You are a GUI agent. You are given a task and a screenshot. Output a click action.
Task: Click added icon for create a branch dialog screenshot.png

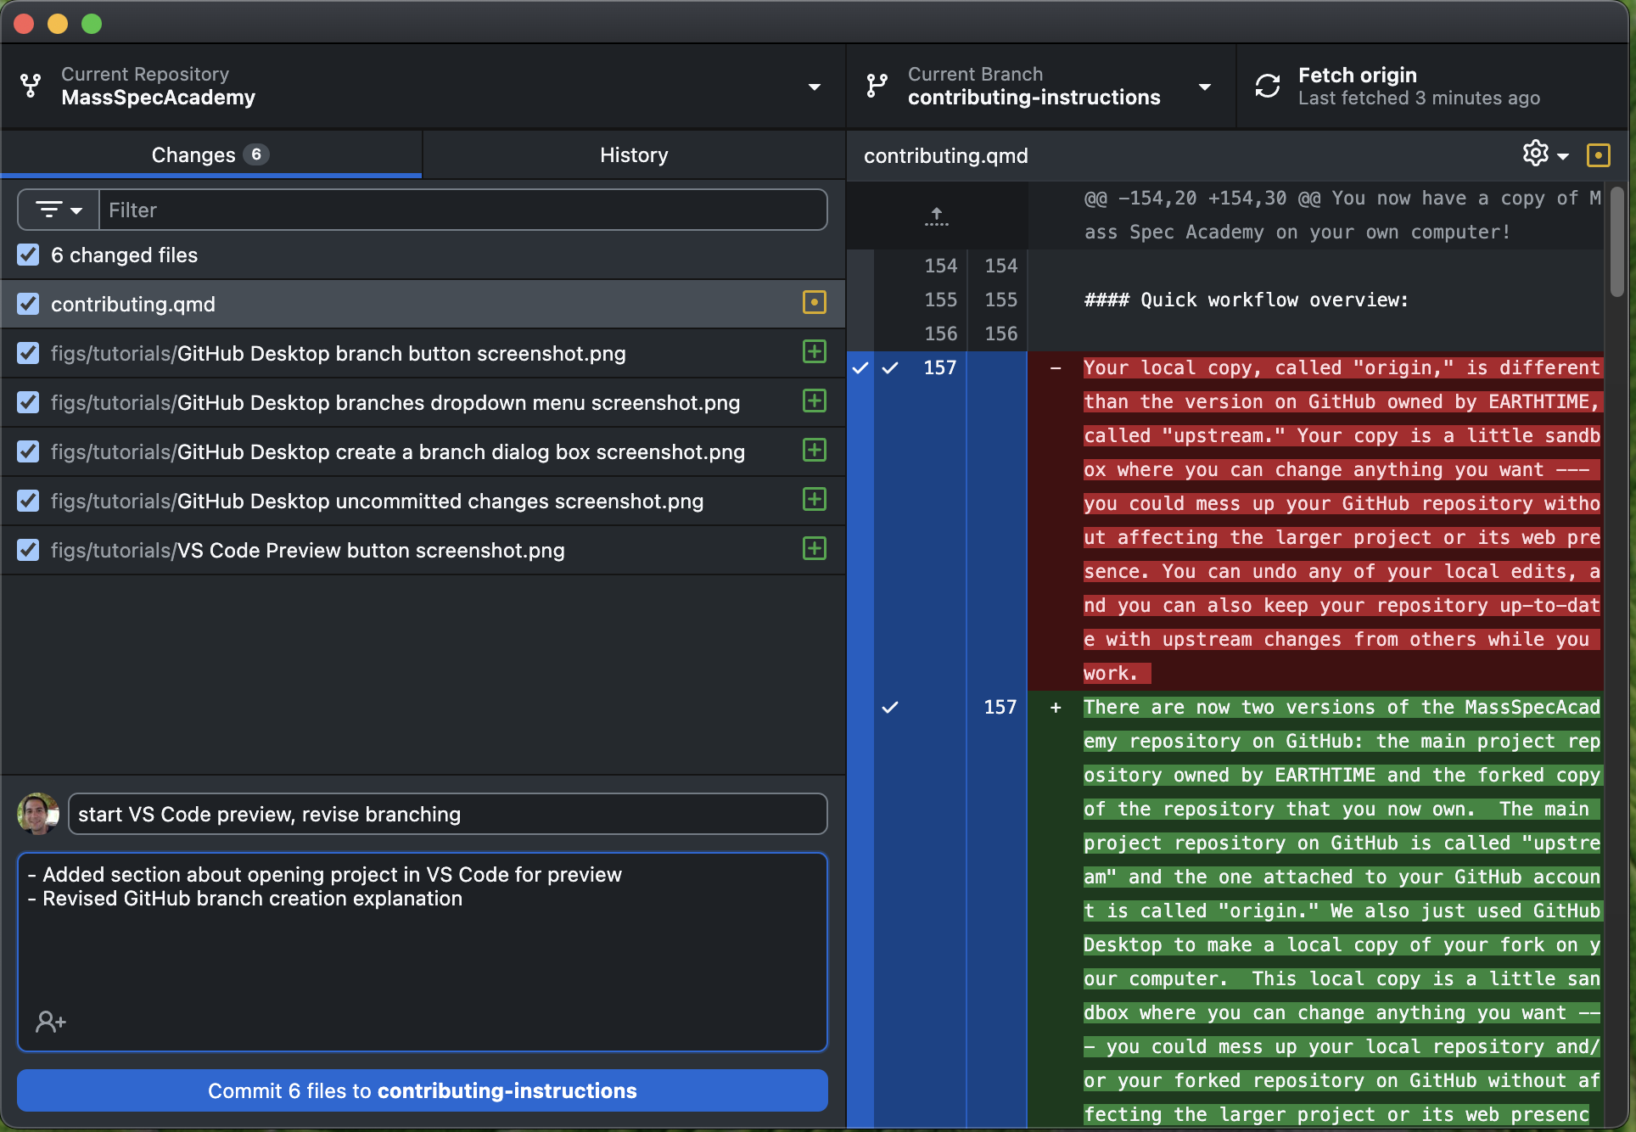(x=815, y=450)
